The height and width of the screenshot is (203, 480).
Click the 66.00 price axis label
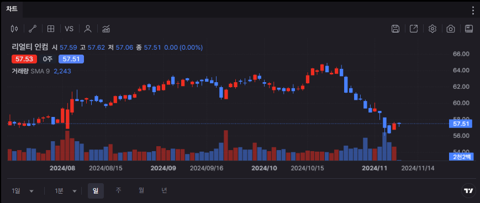[x=461, y=54]
